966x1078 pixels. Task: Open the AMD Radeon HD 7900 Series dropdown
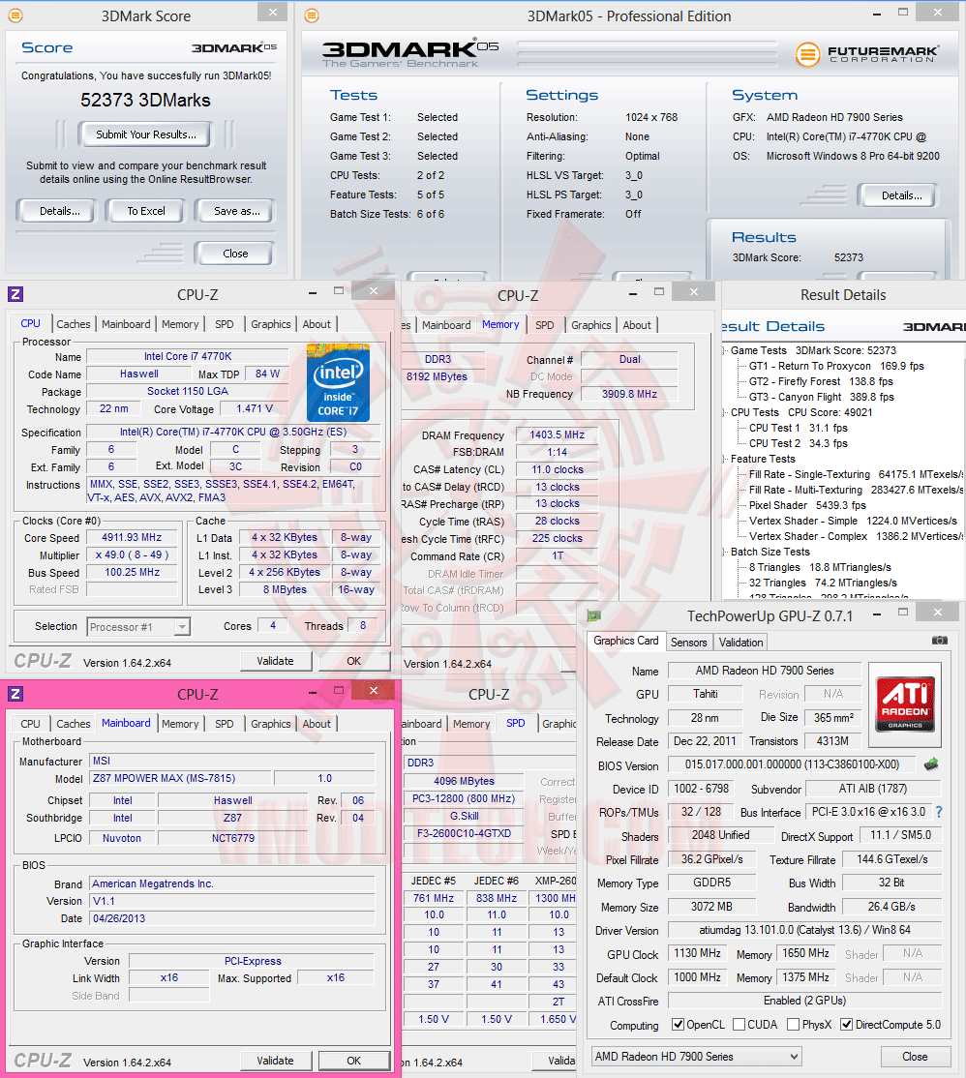[x=697, y=1056]
